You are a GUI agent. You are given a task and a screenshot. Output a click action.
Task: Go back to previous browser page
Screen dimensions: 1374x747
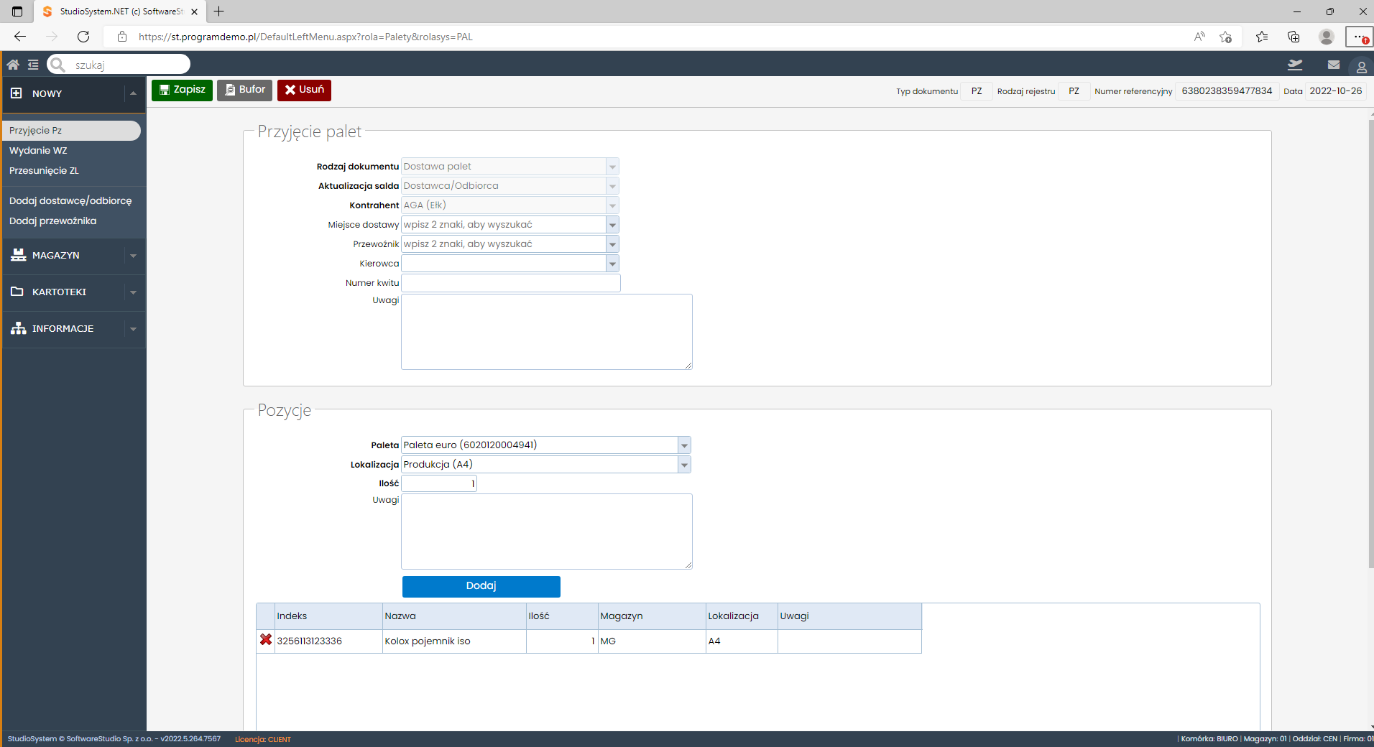click(x=20, y=37)
